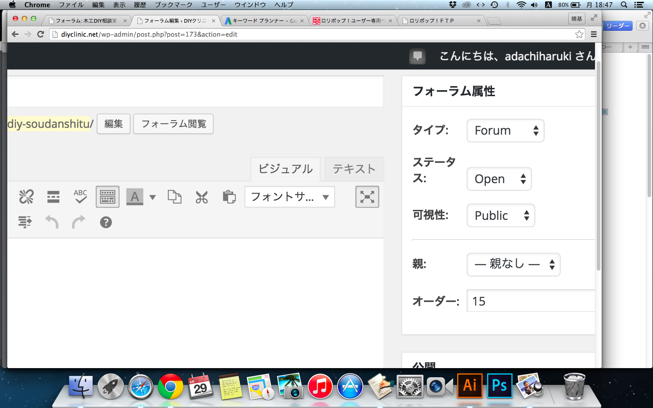
Task: Click the 晴基 profile button in Chrome
Action: point(577,19)
